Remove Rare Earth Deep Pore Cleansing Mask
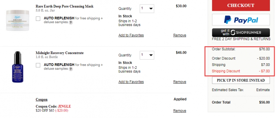The height and width of the screenshot is (118, 276). (x=179, y=35)
